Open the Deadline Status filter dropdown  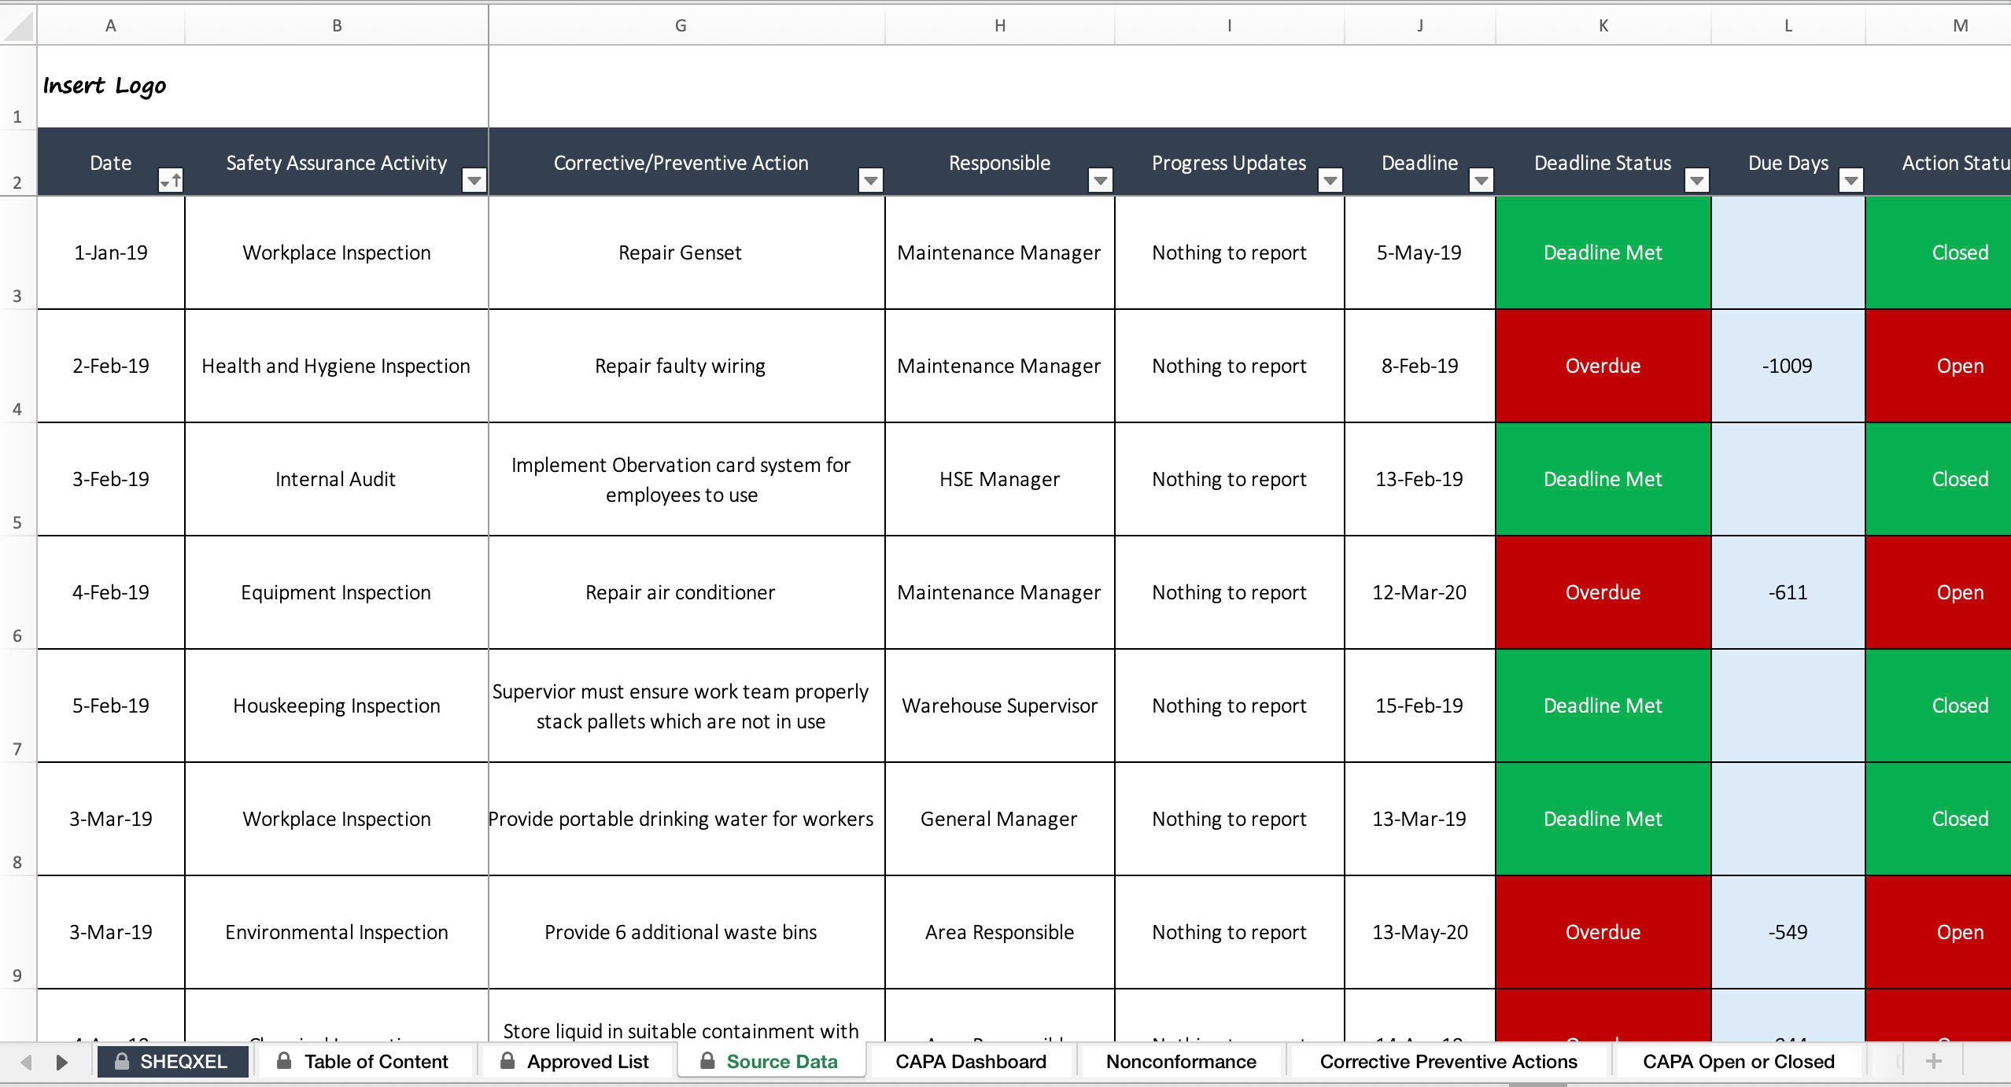[x=1697, y=180]
